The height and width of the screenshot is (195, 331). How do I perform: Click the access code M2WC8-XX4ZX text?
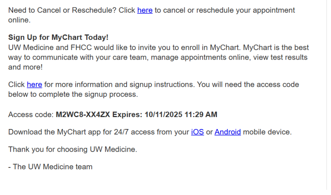(x=83, y=115)
